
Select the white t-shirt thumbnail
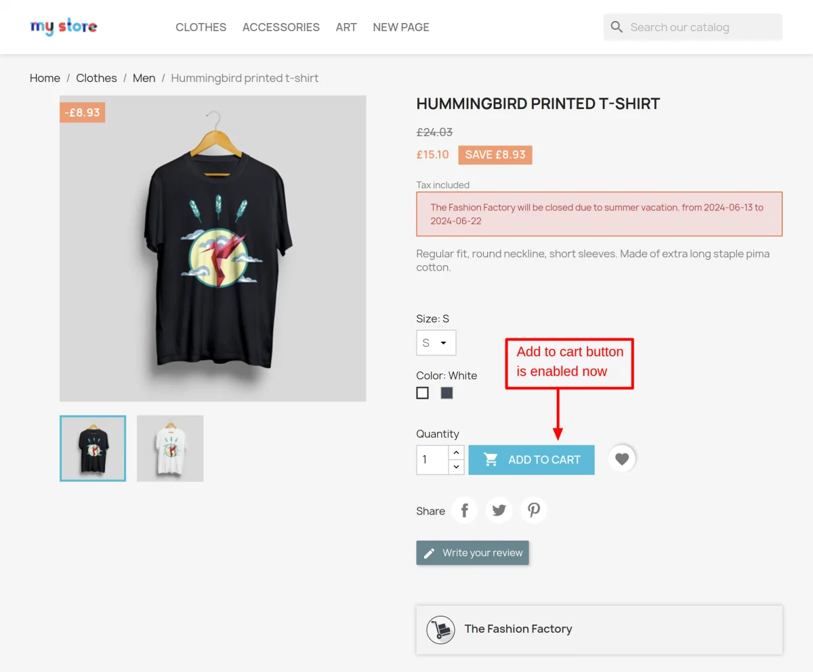tap(170, 448)
